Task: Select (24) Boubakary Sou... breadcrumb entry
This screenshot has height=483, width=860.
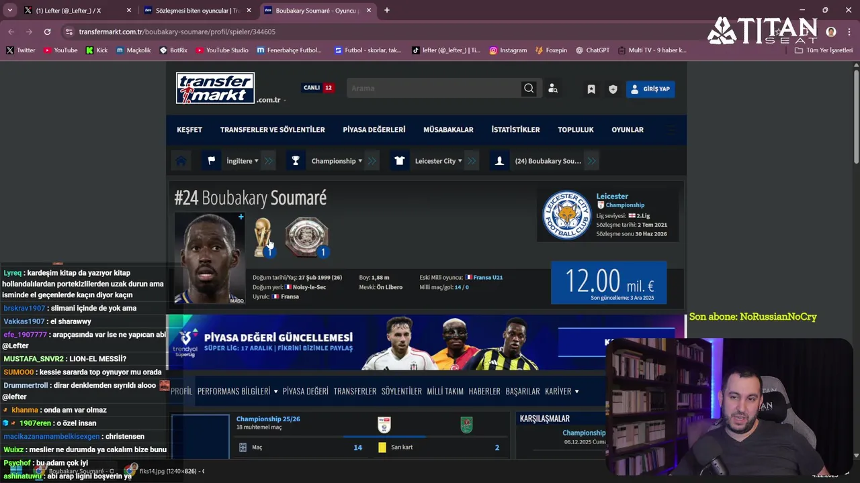Action: click(548, 161)
